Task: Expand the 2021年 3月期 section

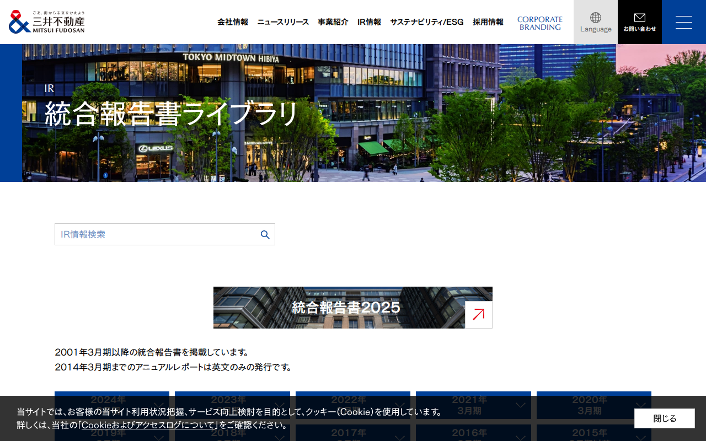Action: click(473, 405)
